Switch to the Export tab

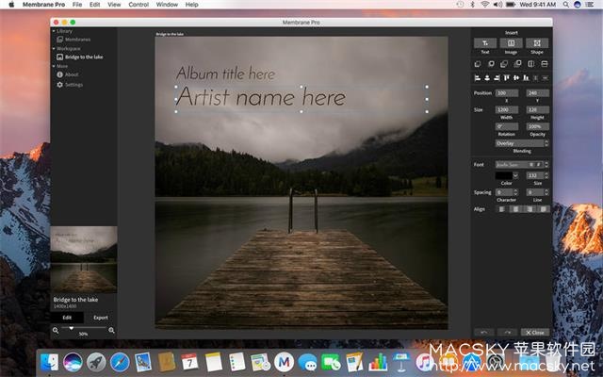coord(101,318)
